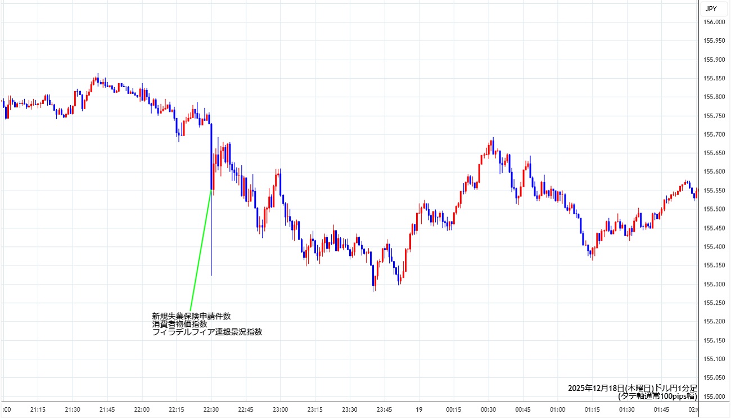Click the 01:45 time axis label
Image resolution: width=731 pixels, height=419 pixels.
[661, 409]
